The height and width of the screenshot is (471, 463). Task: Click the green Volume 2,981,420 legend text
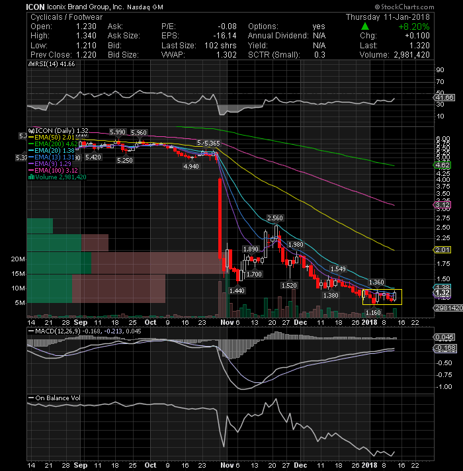pyautogui.click(x=60, y=177)
